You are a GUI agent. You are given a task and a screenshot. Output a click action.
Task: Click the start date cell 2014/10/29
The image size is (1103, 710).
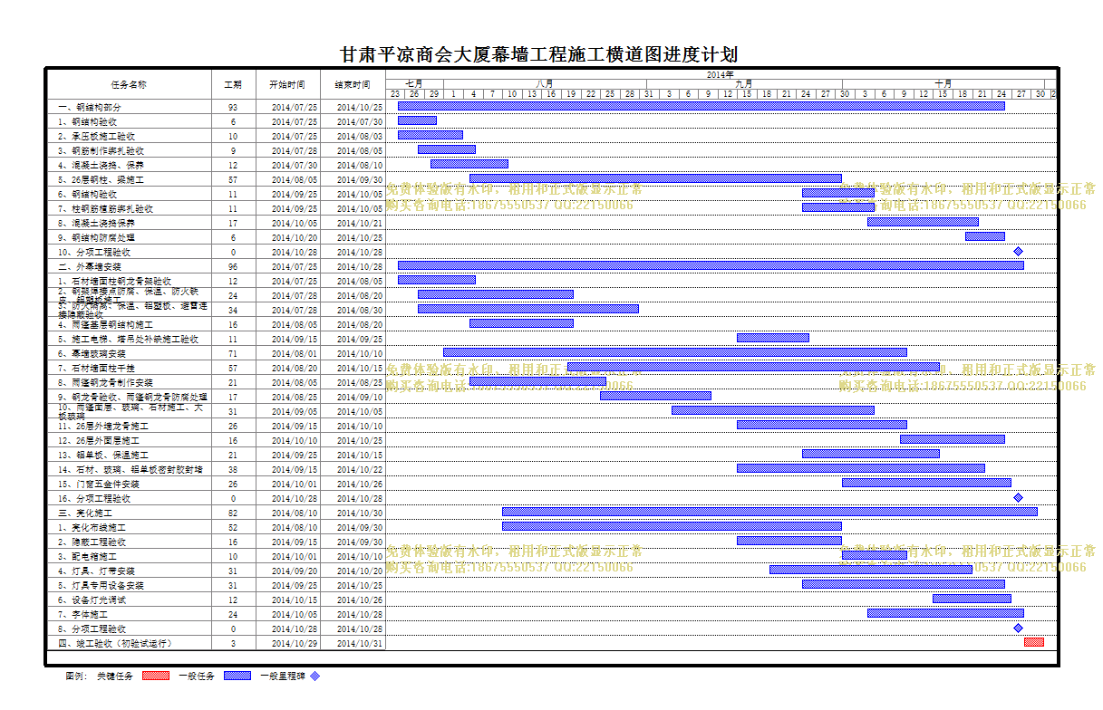[288, 643]
